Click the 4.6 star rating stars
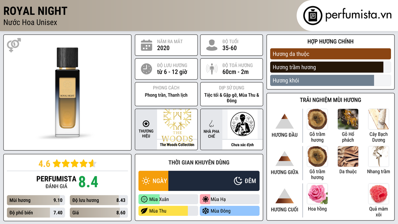Image resolution: width=398 pixels, height=224 pixels. (x=74, y=163)
